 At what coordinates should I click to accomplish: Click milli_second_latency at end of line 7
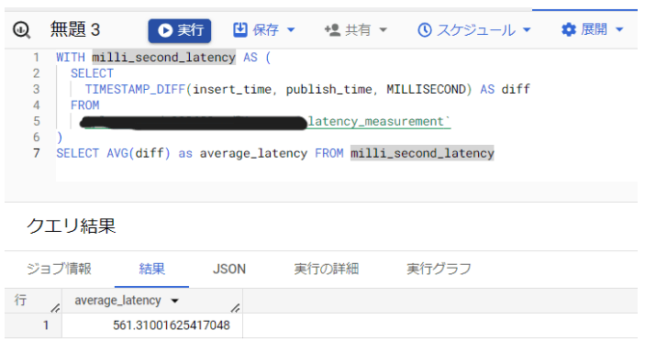coord(422,153)
